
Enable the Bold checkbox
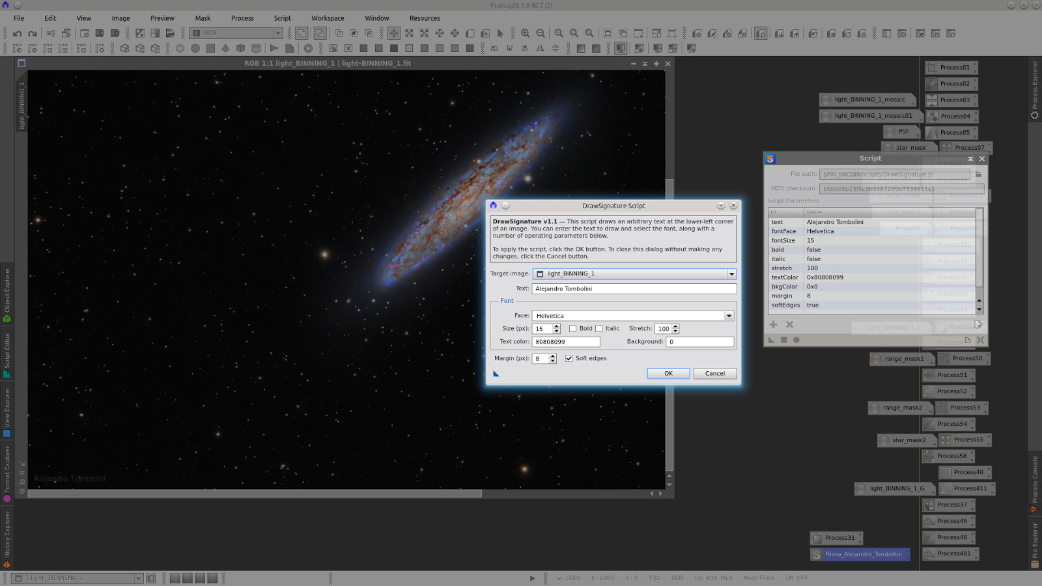(x=573, y=329)
